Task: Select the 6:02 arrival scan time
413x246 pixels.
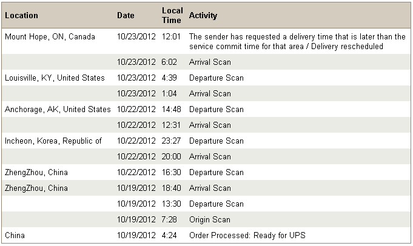Action: (x=169, y=62)
